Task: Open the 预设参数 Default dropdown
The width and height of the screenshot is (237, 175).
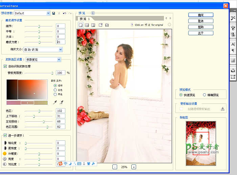Action: click(48, 13)
